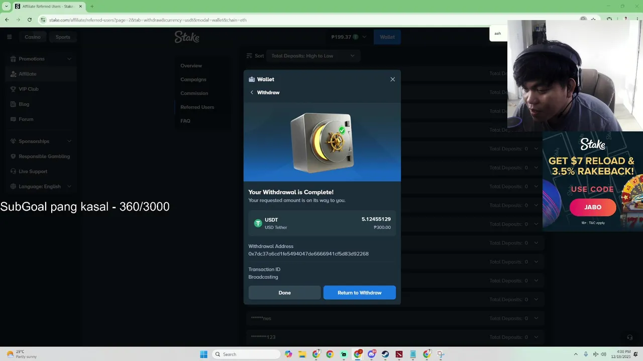
Task: Open the live support headset bubble
Action: pyautogui.click(x=630, y=337)
